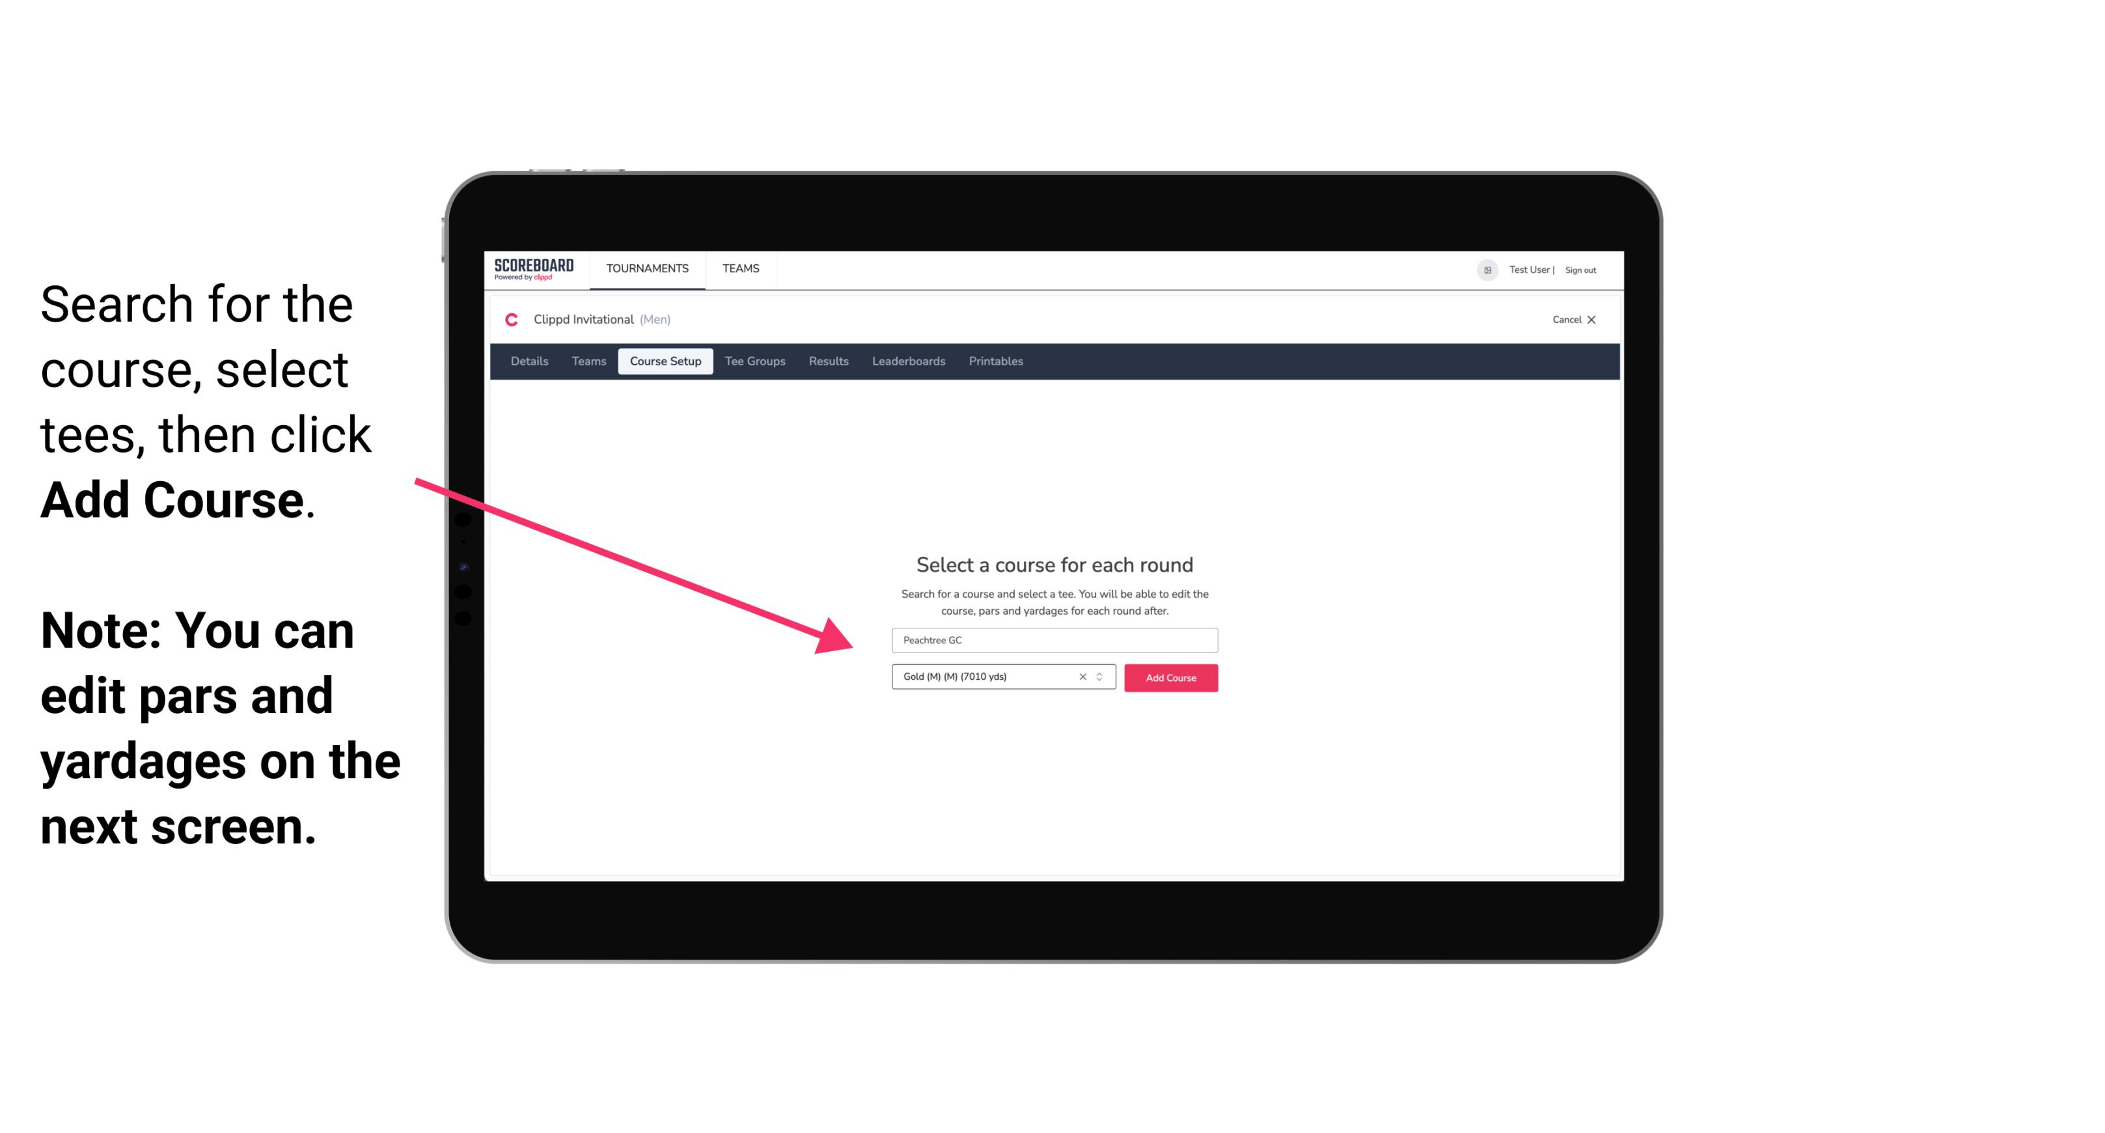Click the Tournaments navigation icon
The height and width of the screenshot is (1133, 2105).
646,268
